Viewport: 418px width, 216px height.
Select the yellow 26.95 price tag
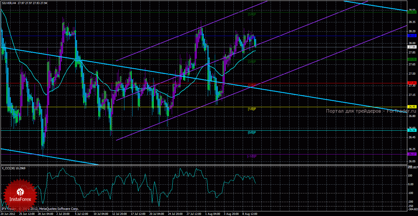(x=412, y=107)
